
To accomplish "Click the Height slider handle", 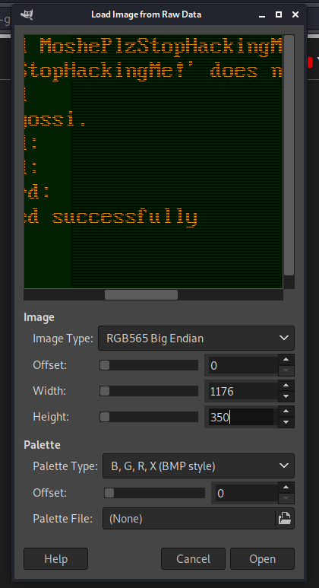I will pos(105,417).
